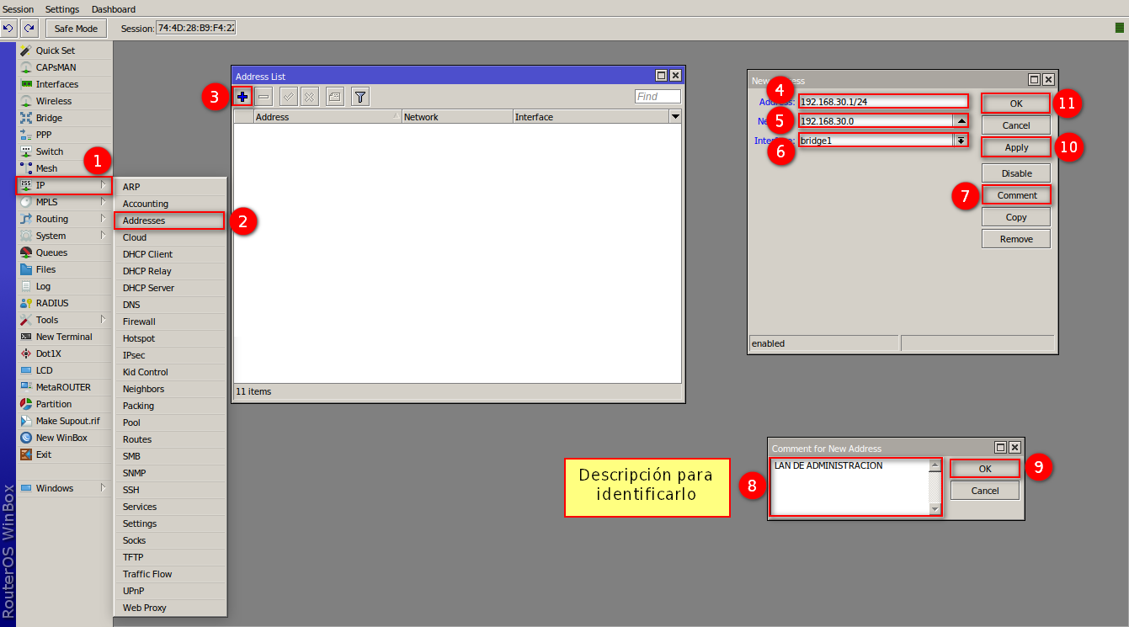
Task: Select Addresses from the IP submenu
Action: tap(169, 221)
